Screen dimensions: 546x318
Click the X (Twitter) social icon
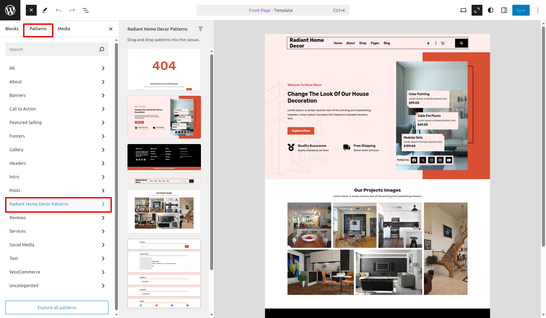423,160
